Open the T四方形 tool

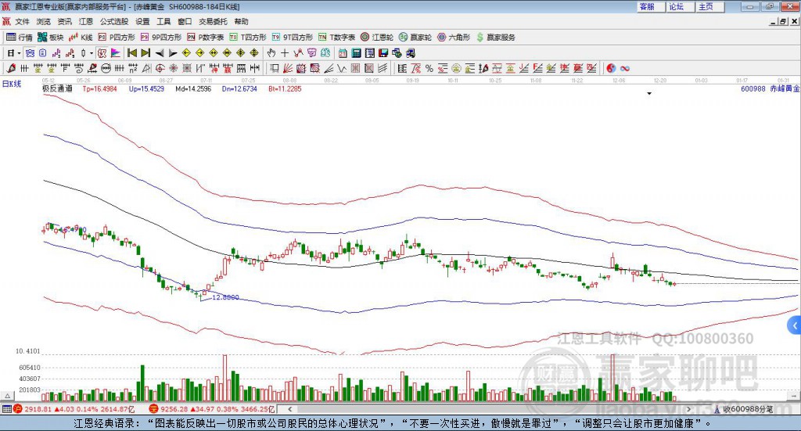[x=248, y=38]
